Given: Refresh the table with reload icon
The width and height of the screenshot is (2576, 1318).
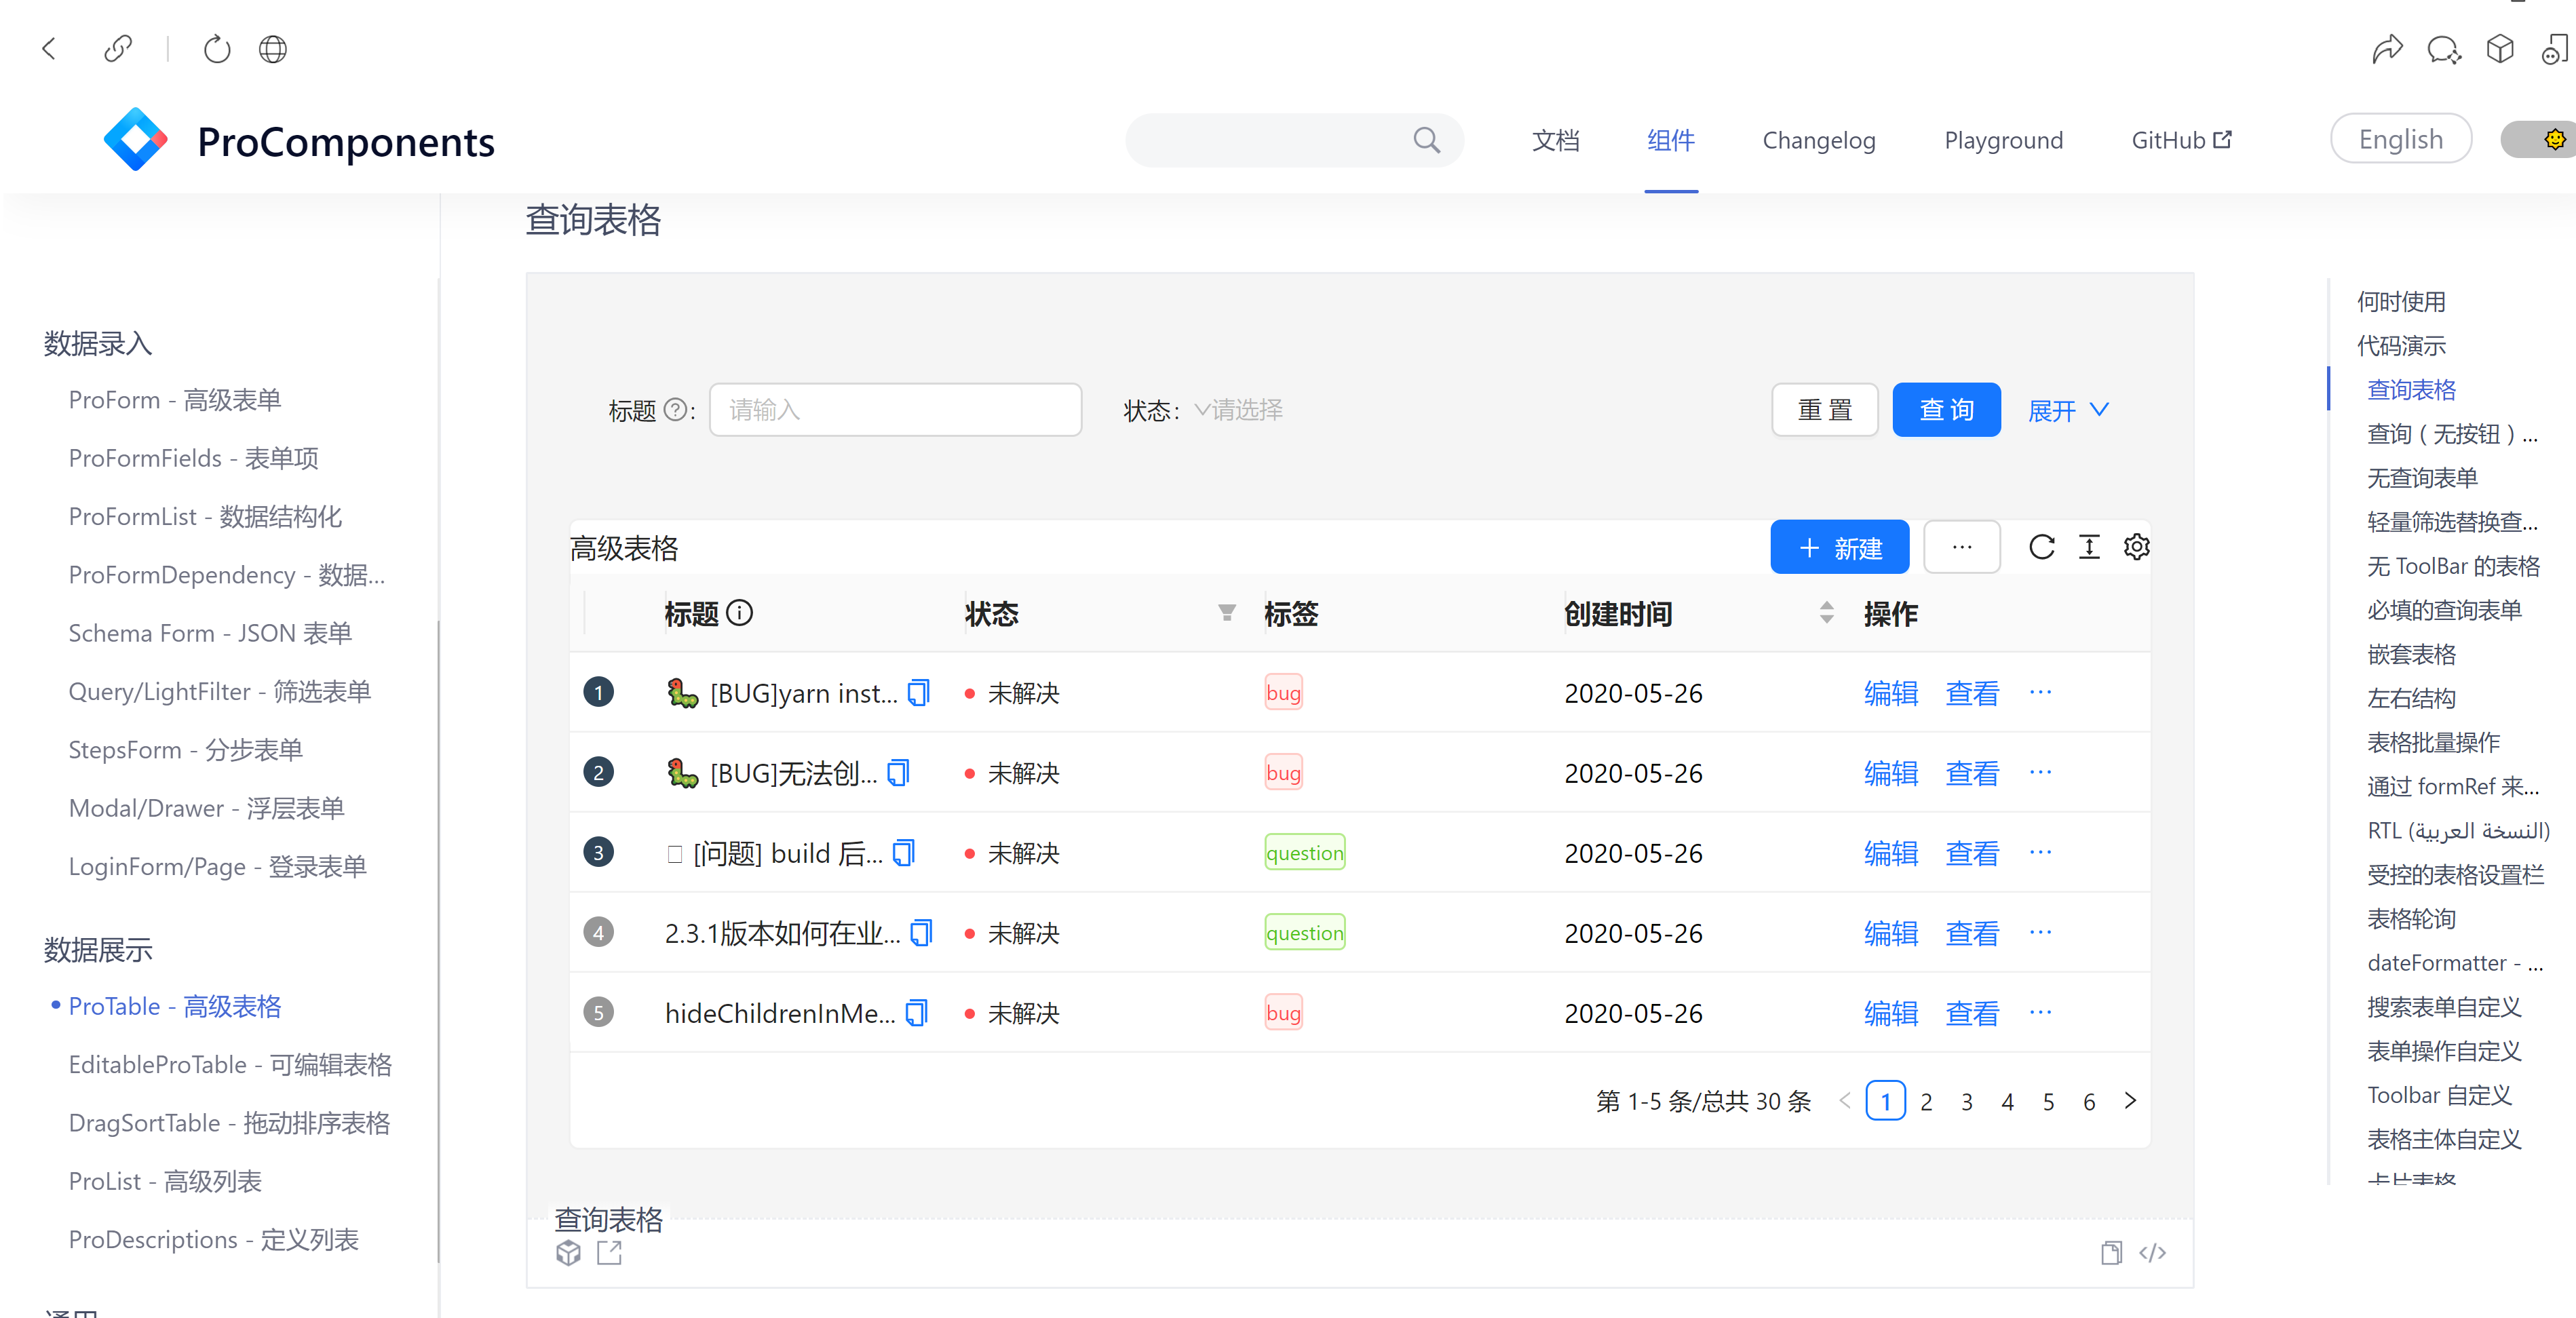Looking at the screenshot, I should pos(2042,547).
